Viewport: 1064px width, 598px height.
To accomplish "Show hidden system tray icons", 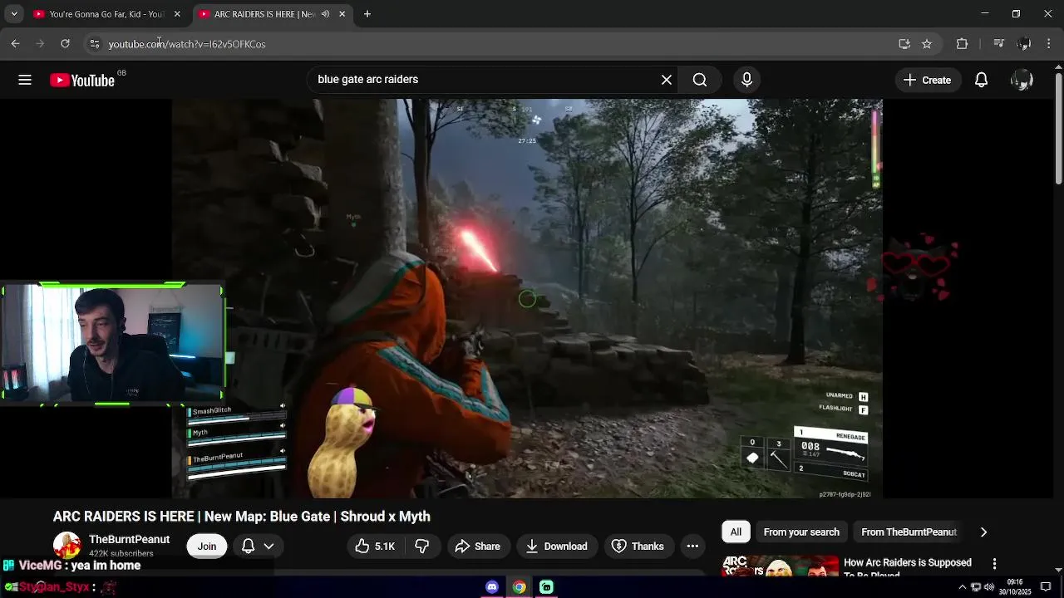I will coord(963,587).
